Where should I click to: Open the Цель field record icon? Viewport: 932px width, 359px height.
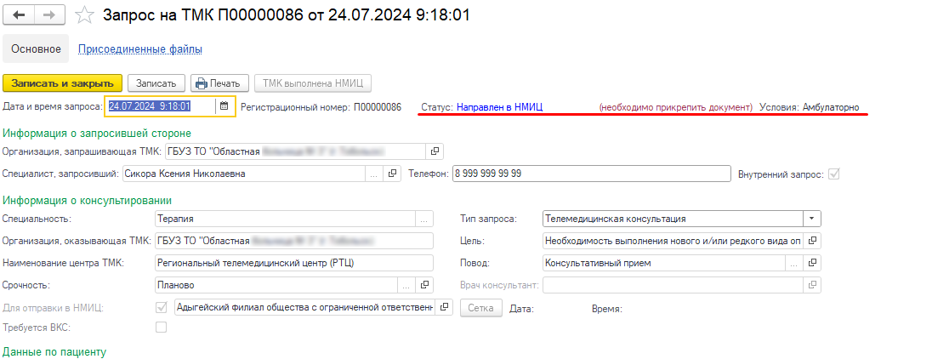point(813,241)
